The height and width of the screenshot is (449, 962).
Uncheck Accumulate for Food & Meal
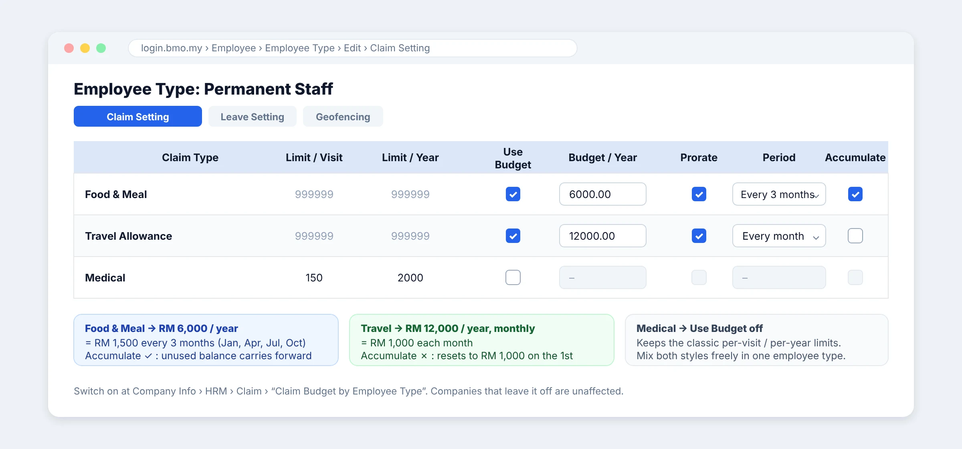pyautogui.click(x=855, y=194)
